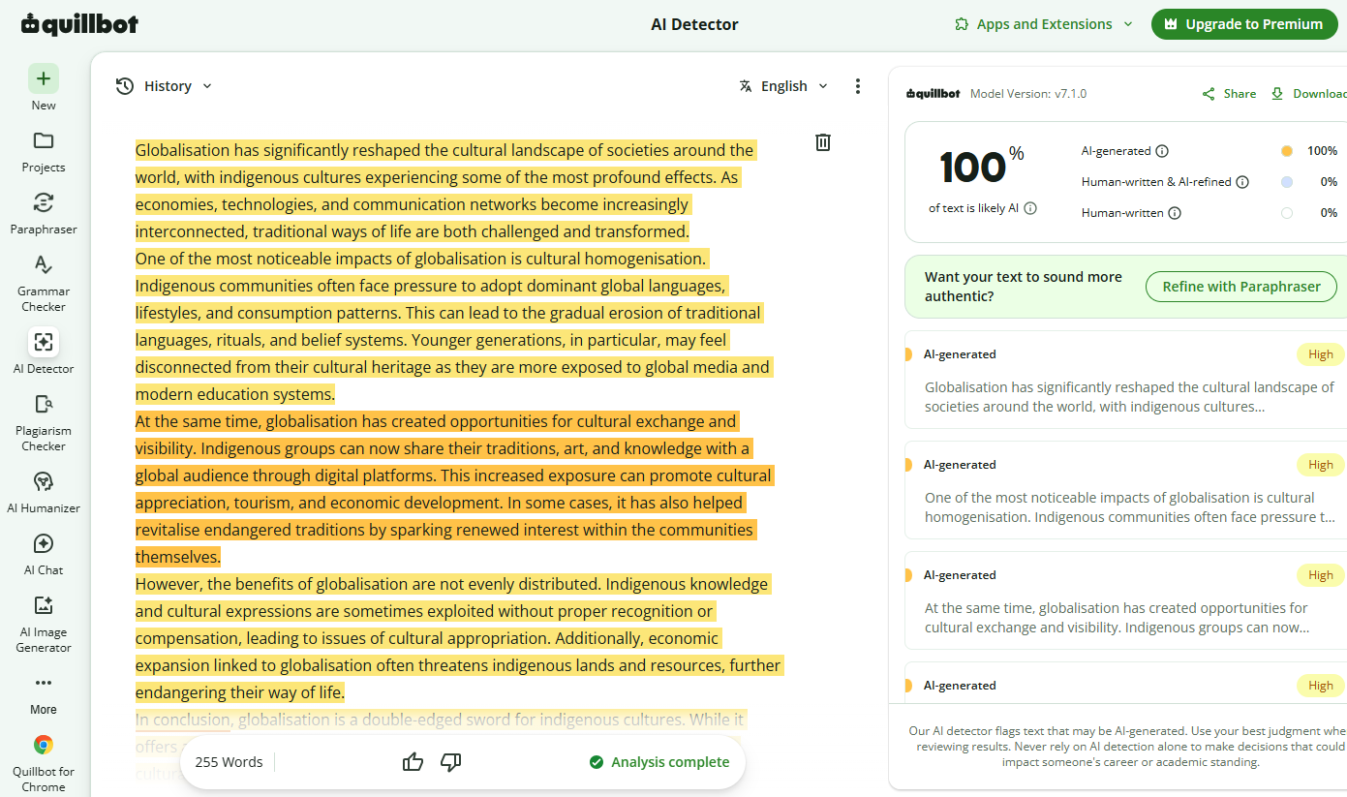
Task: Open the History dropdown
Action: (x=164, y=86)
